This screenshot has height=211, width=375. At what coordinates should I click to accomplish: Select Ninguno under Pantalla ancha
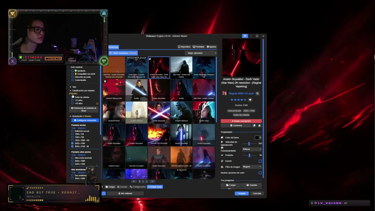81,128
